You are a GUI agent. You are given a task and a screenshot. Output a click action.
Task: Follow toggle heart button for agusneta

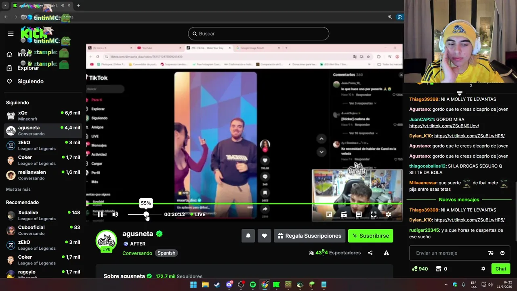264,236
